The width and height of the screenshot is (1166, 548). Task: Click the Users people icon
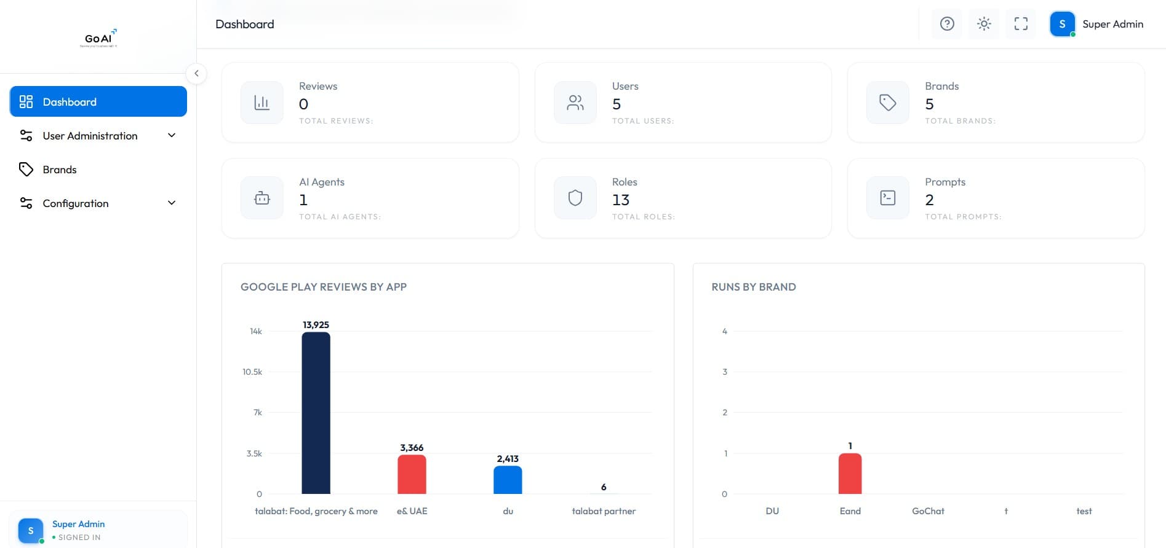coord(575,103)
